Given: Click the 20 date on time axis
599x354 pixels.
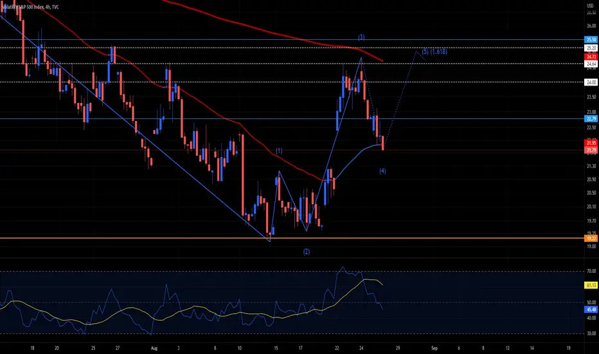Looking at the screenshot, I should click(x=57, y=348).
